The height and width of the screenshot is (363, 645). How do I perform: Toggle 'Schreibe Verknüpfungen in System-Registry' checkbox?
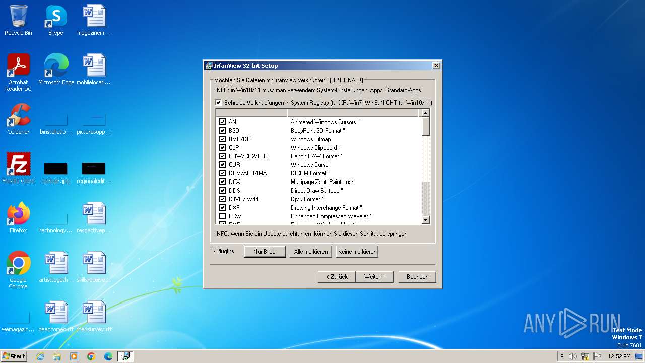(218, 103)
